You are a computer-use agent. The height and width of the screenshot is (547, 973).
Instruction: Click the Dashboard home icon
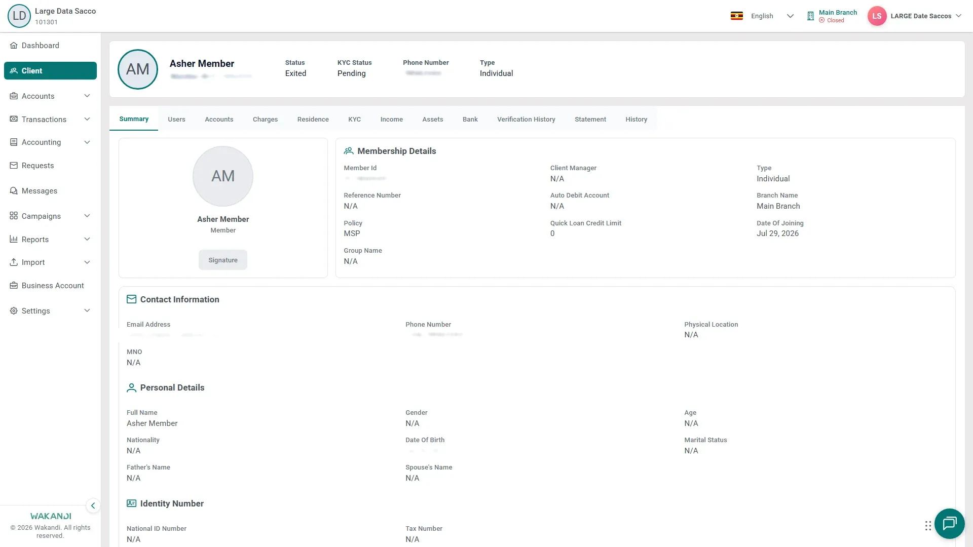tap(14, 46)
